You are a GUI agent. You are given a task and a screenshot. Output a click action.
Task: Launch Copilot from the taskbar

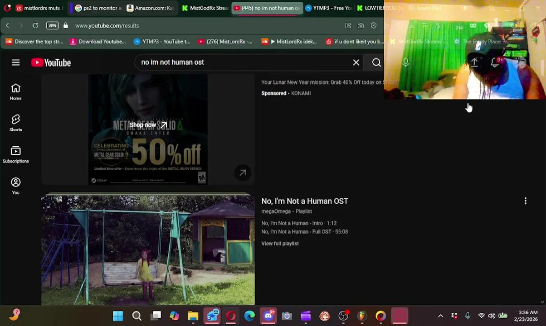point(174,316)
